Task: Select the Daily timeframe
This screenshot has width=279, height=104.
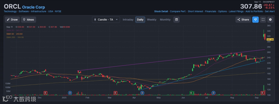Action: [140, 20]
